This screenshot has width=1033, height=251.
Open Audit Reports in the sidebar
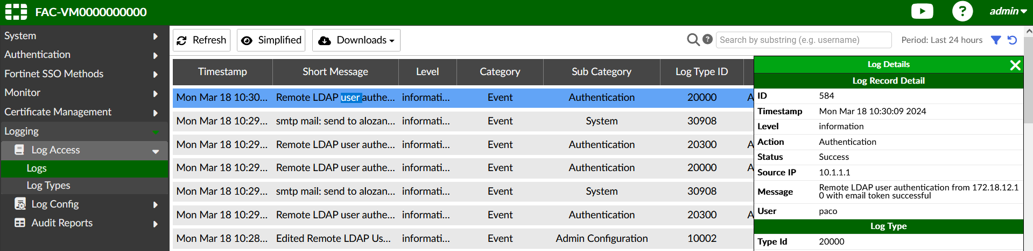click(62, 223)
